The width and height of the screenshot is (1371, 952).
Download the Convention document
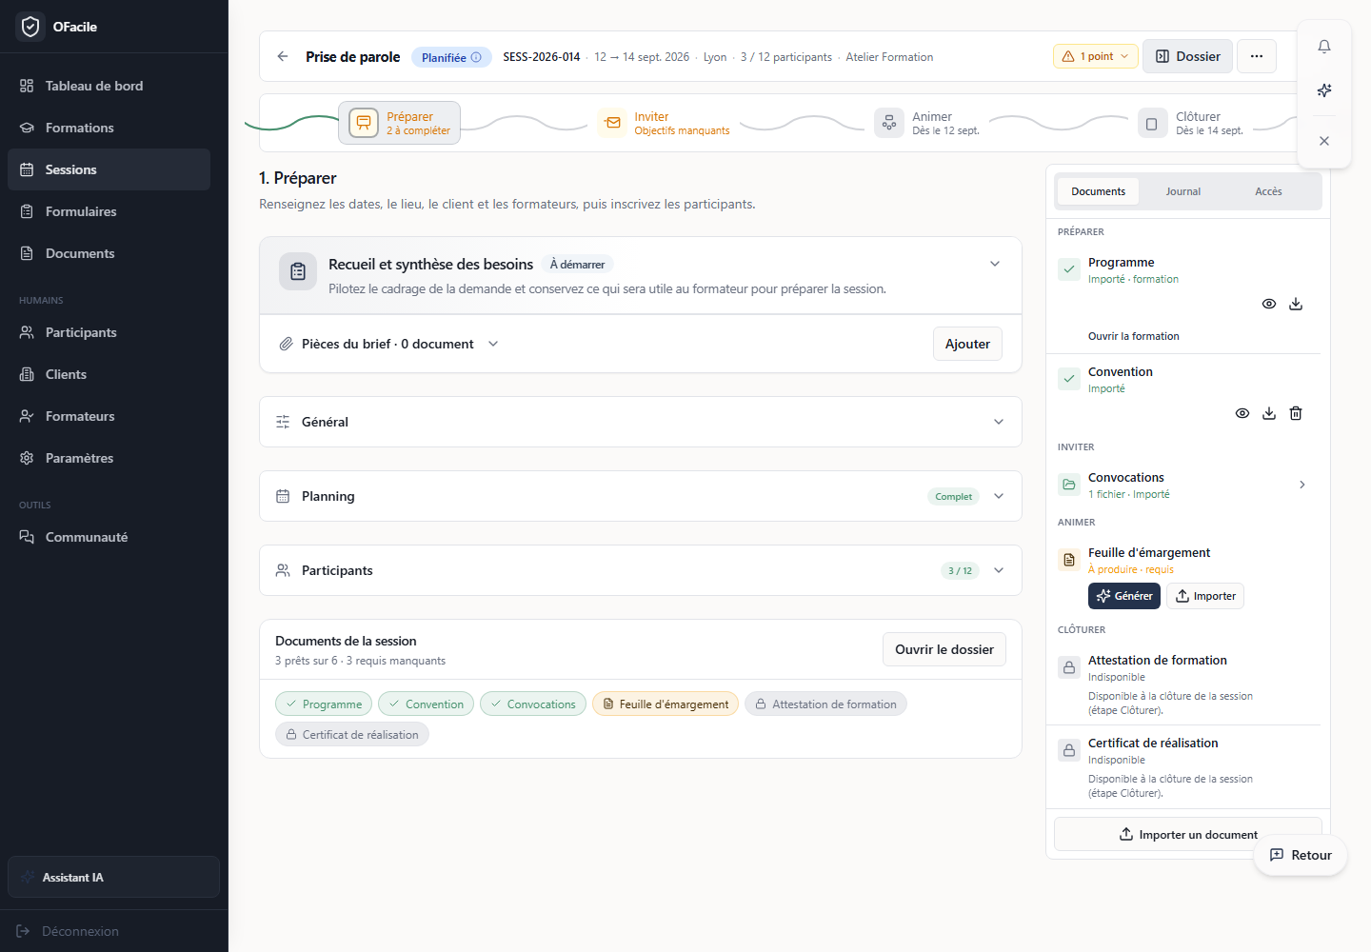coord(1269,413)
